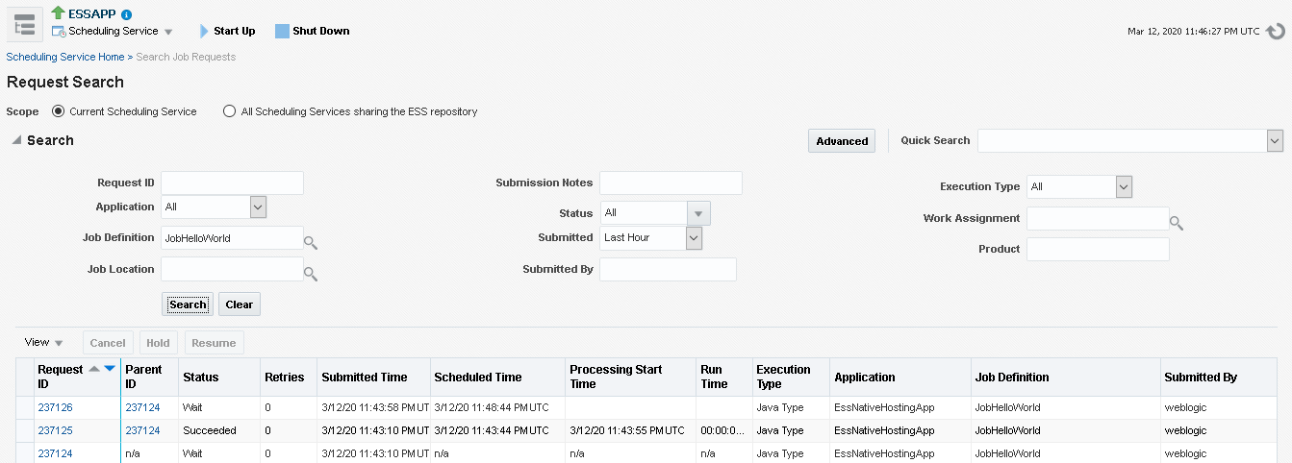Viewport: 1292px width, 463px height.
Task: Open the Submitted Last Hour dropdown
Action: (x=695, y=237)
